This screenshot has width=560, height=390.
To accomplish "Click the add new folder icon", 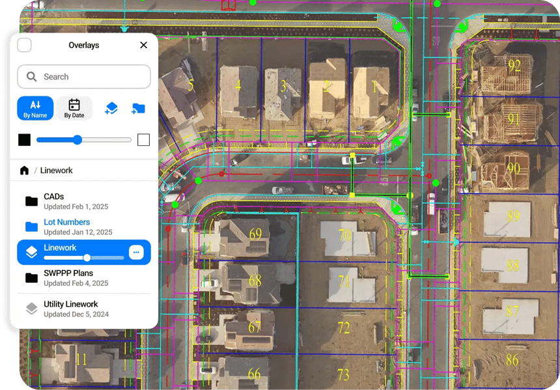I will tap(138, 108).
